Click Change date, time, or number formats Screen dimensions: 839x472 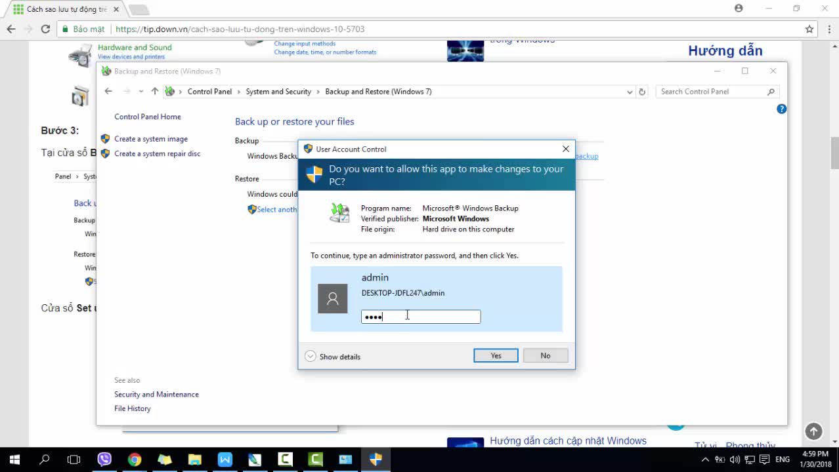pos(325,52)
